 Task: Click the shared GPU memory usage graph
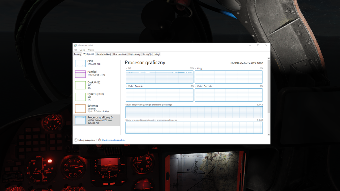[x=194, y=127]
